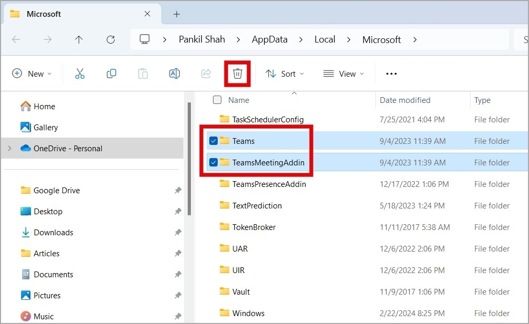The height and width of the screenshot is (324, 529).
Task: Open the See more three-dots menu
Action: click(391, 74)
